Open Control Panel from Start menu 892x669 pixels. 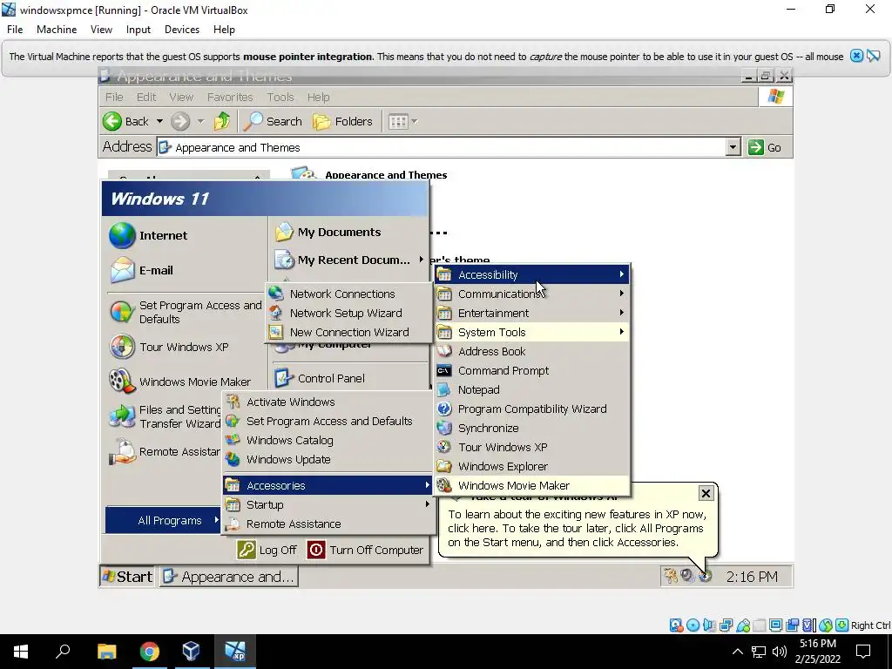pos(320,378)
